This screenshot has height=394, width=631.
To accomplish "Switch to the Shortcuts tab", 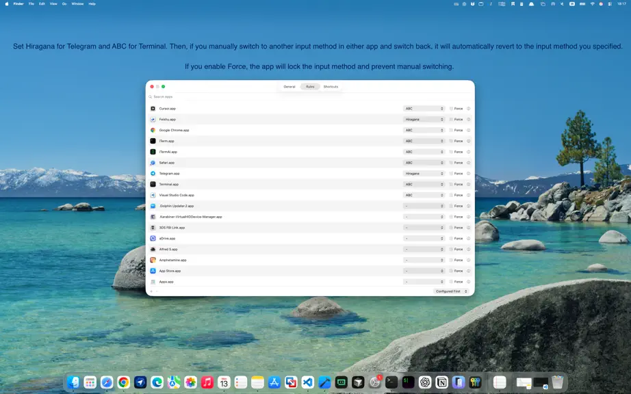I will pos(331,87).
